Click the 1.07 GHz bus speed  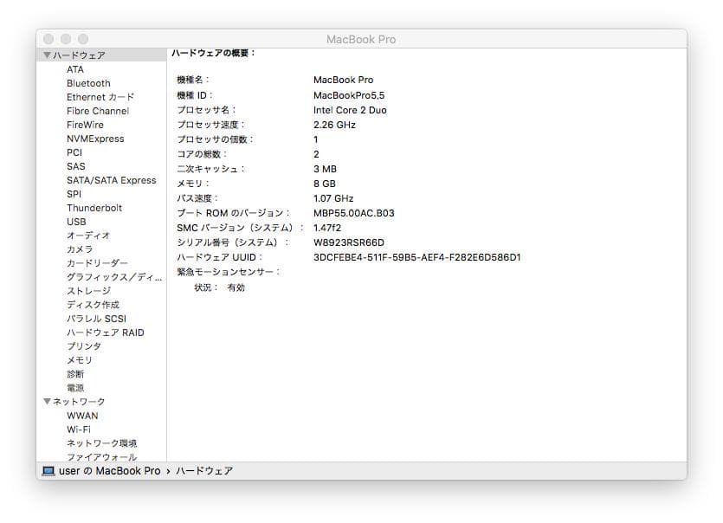pyautogui.click(x=333, y=198)
